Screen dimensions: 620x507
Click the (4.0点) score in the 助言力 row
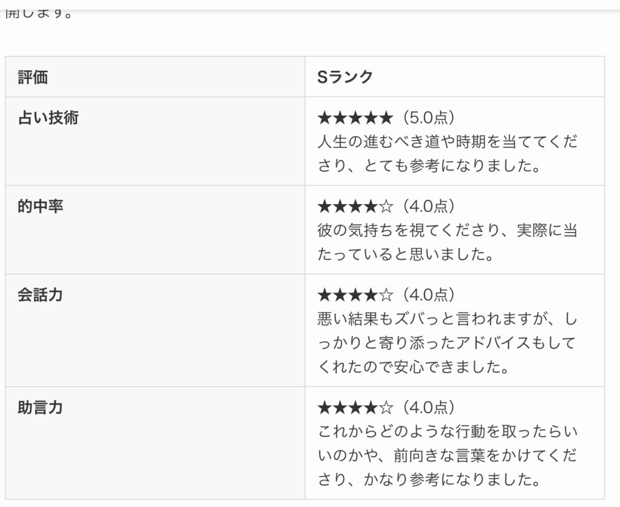pyautogui.click(x=427, y=408)
